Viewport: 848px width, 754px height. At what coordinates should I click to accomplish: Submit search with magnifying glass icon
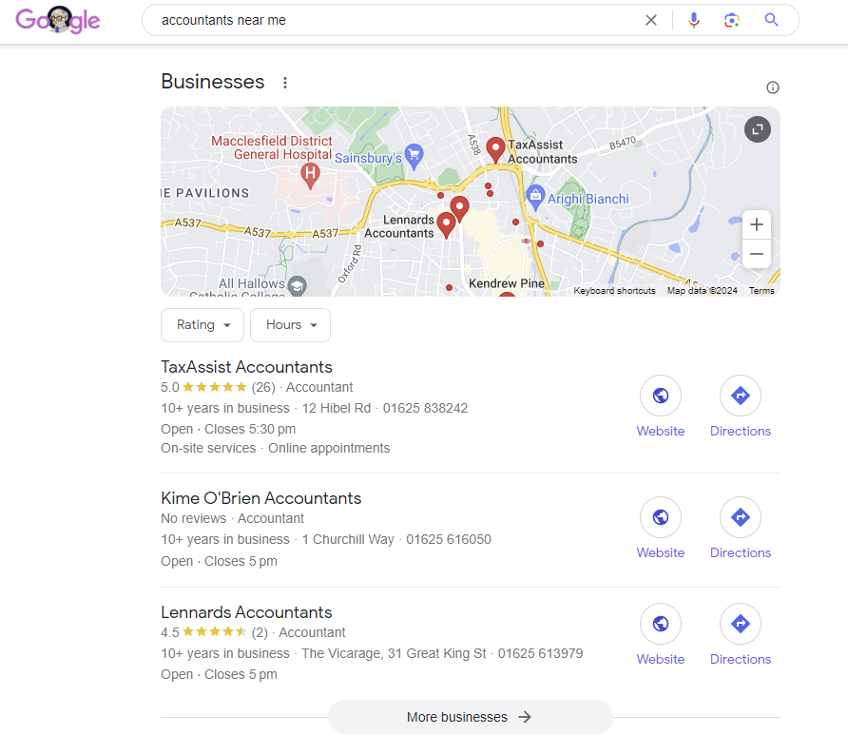(x=771, y=20)
